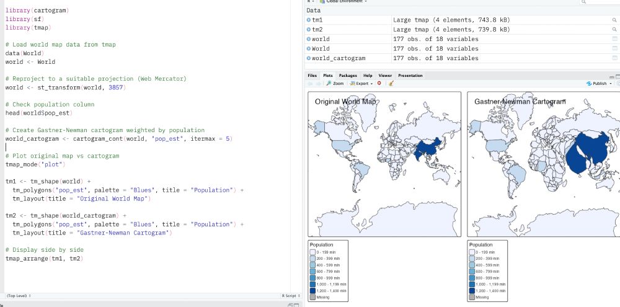Click the 'head(world$pop_est)' line

coord(38,113)
